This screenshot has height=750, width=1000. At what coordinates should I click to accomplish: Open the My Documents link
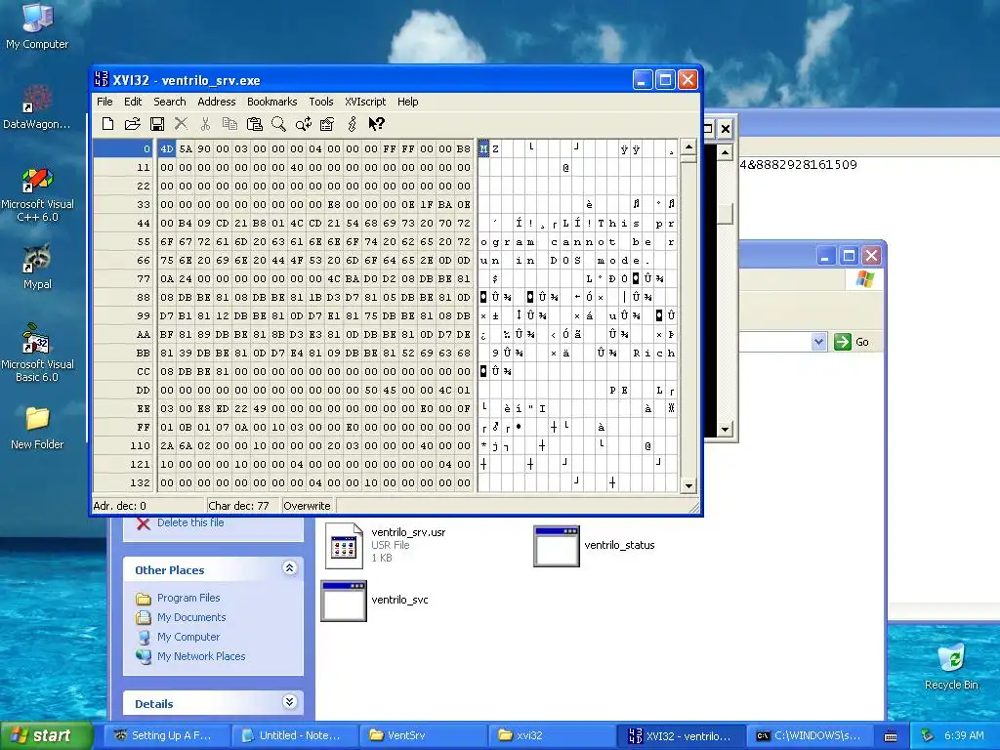pos(191,617)
